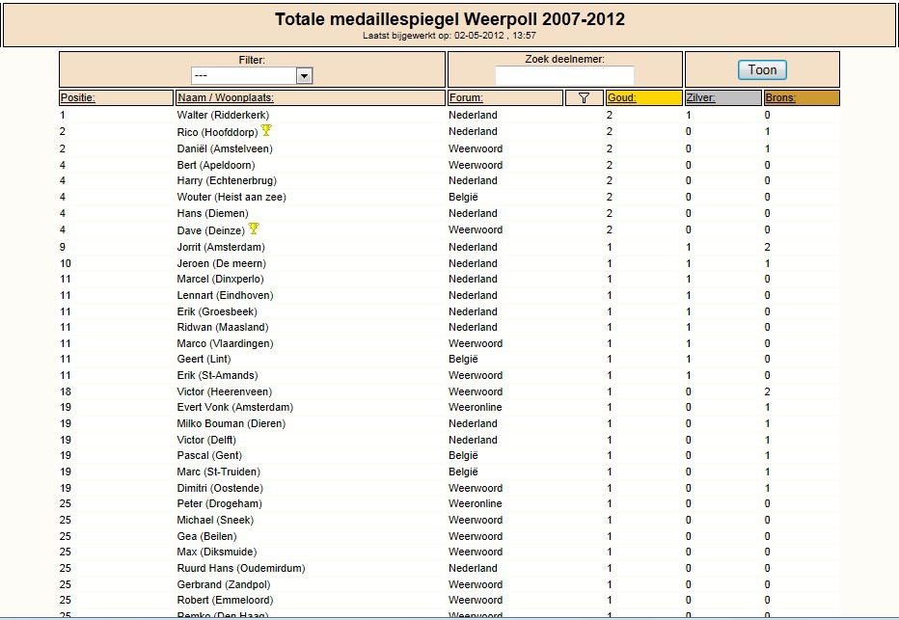Focus the Zoek deelnemer search field
Viewport: 899px width, 620px height.
click(x=564, y=75)
